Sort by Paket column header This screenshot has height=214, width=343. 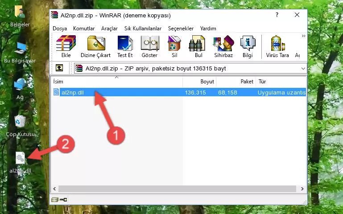pyautogui.click(x=236, y=81)
